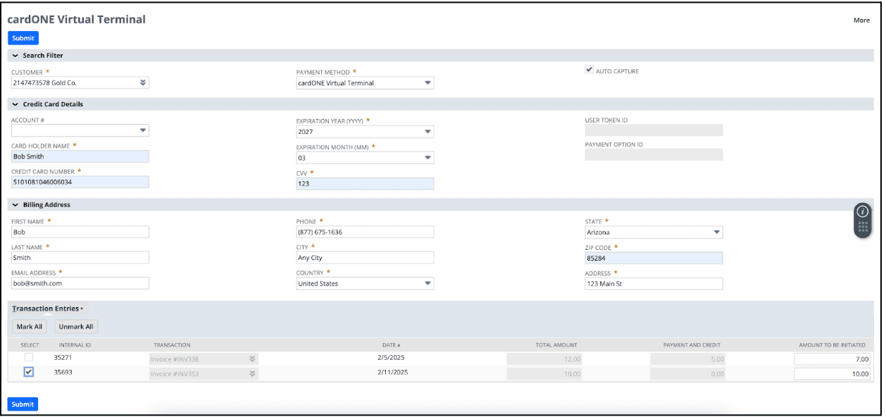Click the 7.00 amount to be initiated field
Viewport: 886px width, 417px height.
(832, 359)
